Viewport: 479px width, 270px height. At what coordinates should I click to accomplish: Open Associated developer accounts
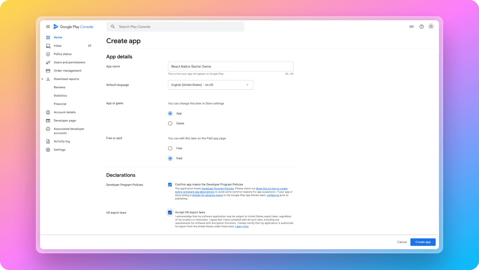69,131
